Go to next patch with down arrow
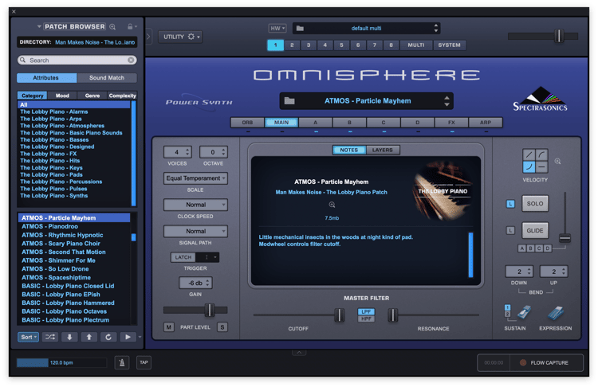This screenshot has height=387, width=598. click(x=69, y=337)
